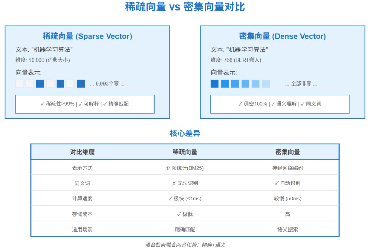
Task: Click the 稀疏向量 (Sparse Vector) card heading
Action: click(87, 36)
